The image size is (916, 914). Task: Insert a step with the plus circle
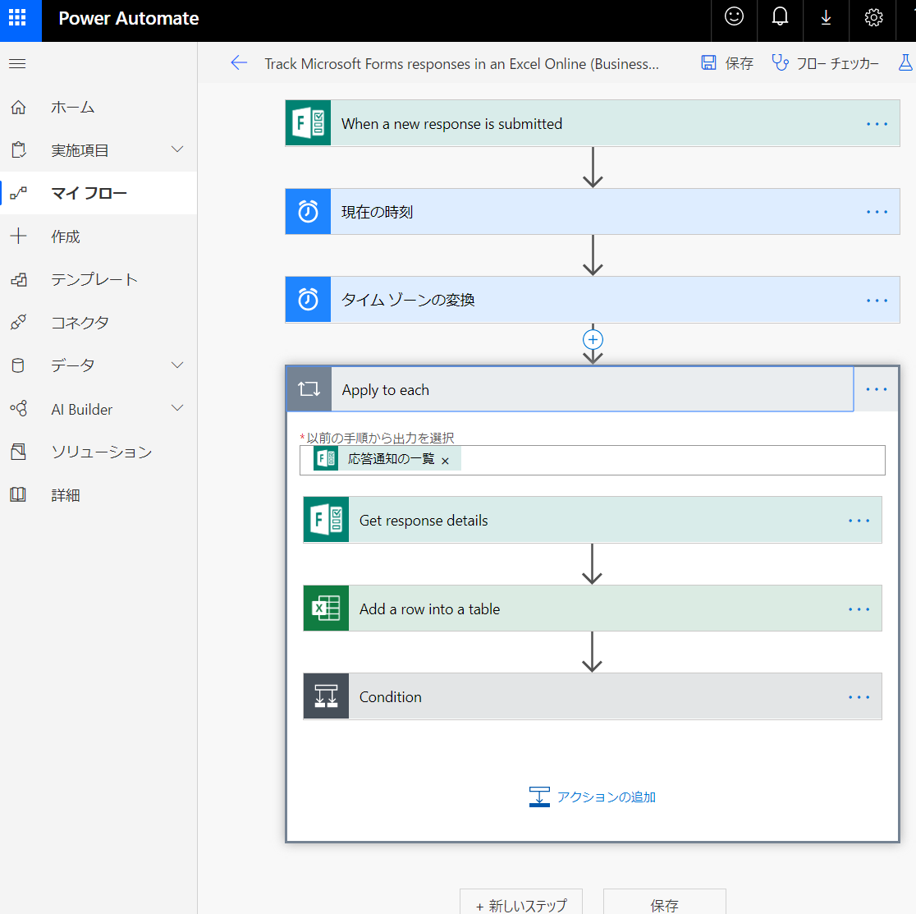[593, 339]
